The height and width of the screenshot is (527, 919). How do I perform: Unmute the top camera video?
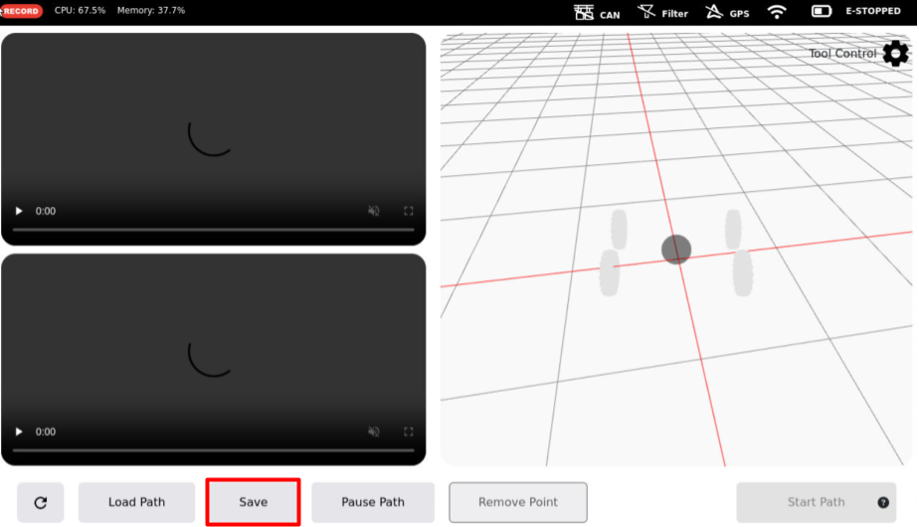coord(374,211)
